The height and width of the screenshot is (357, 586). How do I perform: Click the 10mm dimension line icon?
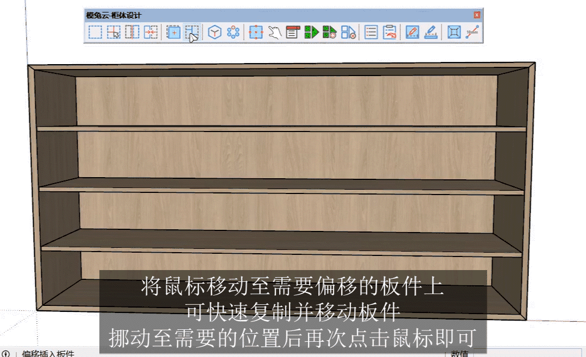pos(472,33)
